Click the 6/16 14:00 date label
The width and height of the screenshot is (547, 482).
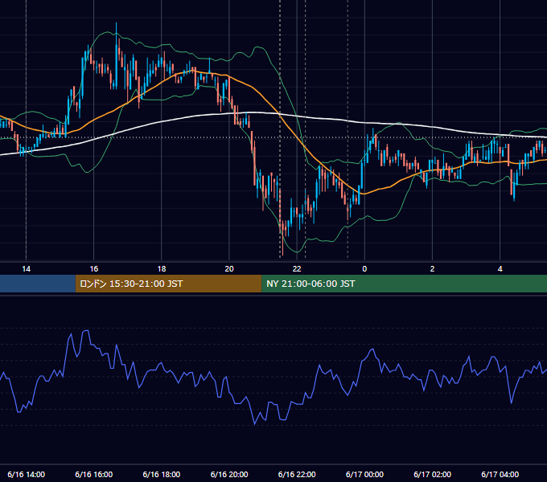click(27, 474)
